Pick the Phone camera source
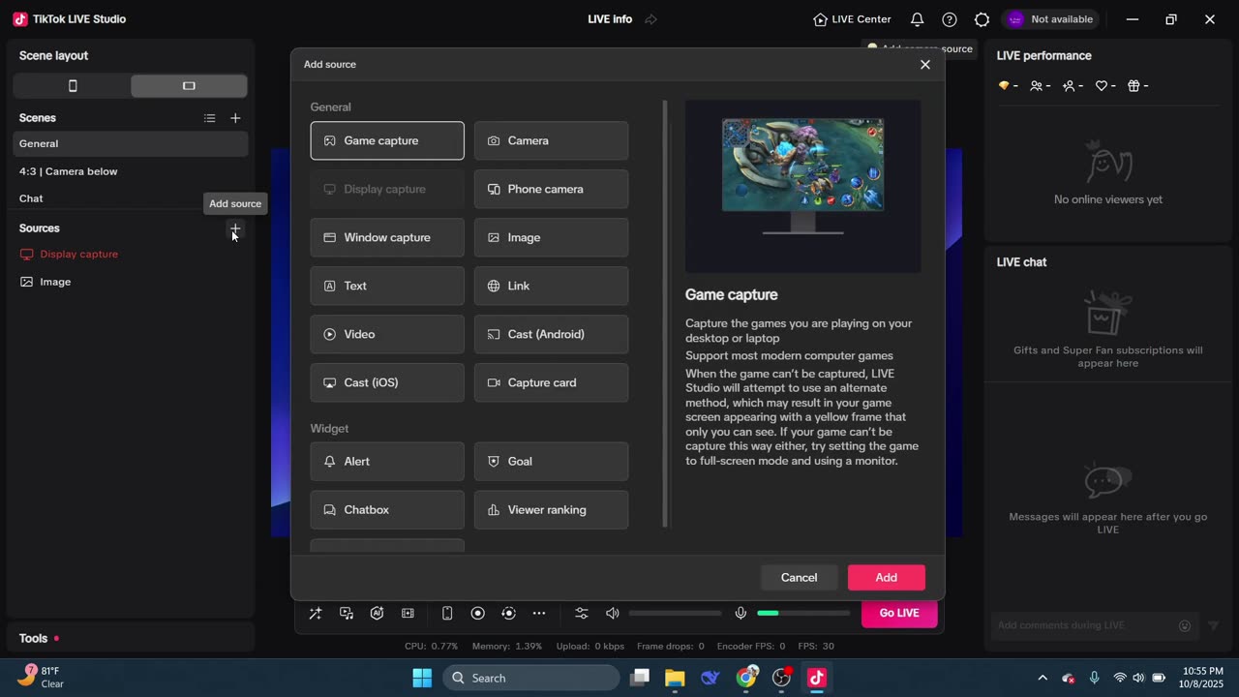Viewport: 1239px width, 697px height. click(551, 189)
